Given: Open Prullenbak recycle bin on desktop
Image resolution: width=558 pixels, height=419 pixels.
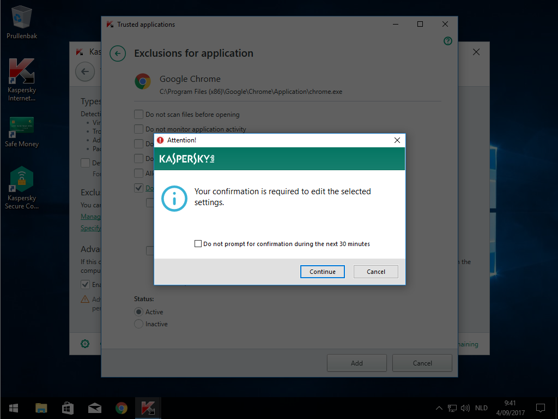Looking at the screenshot, I should click(22, 22).
